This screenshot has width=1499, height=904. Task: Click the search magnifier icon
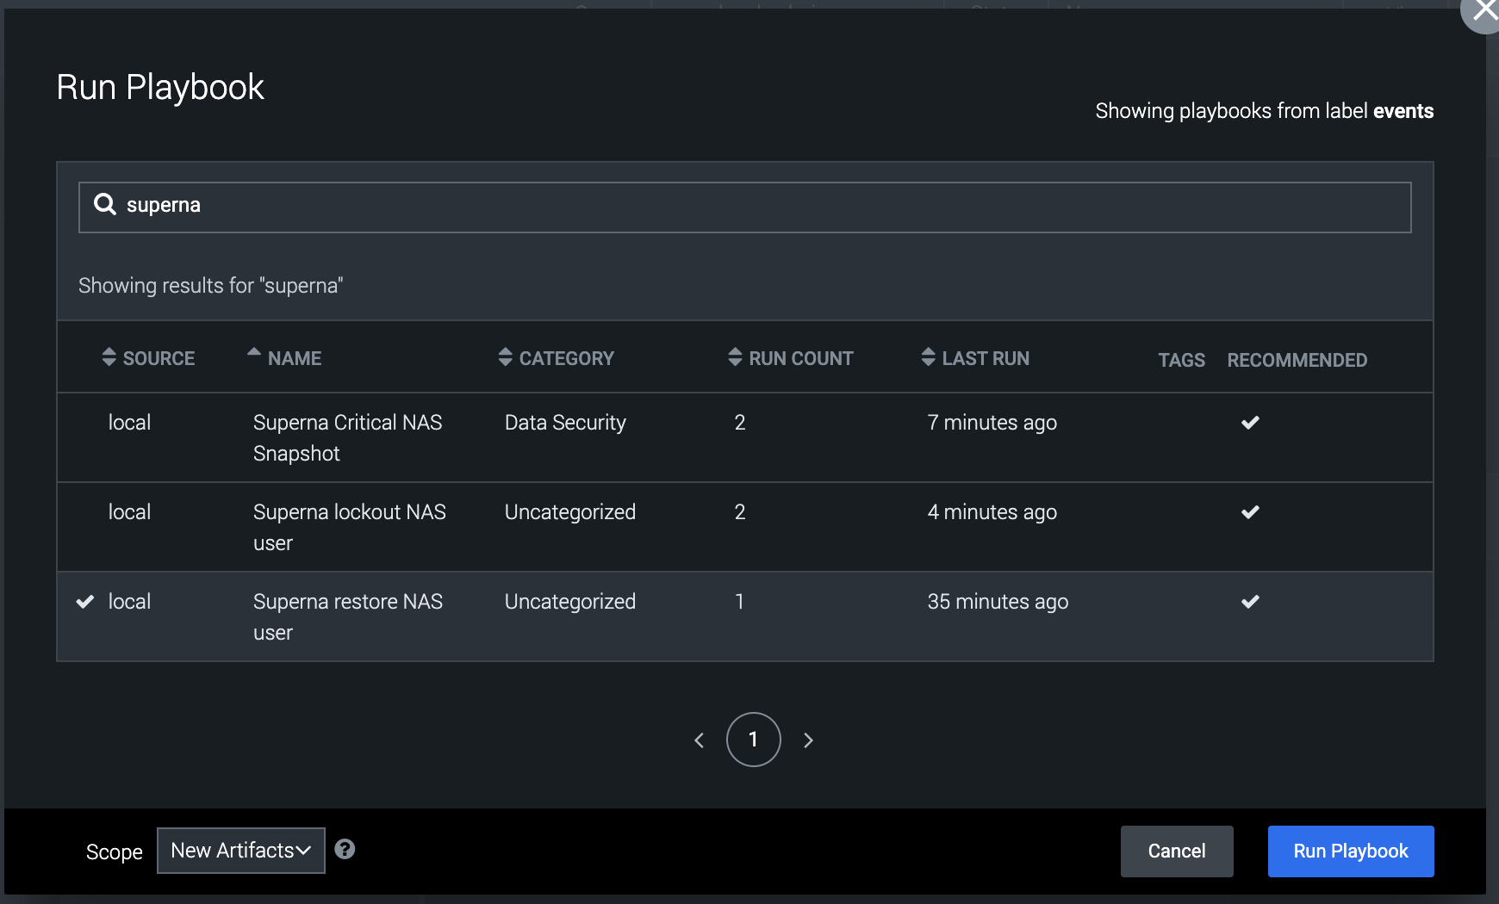105,205
